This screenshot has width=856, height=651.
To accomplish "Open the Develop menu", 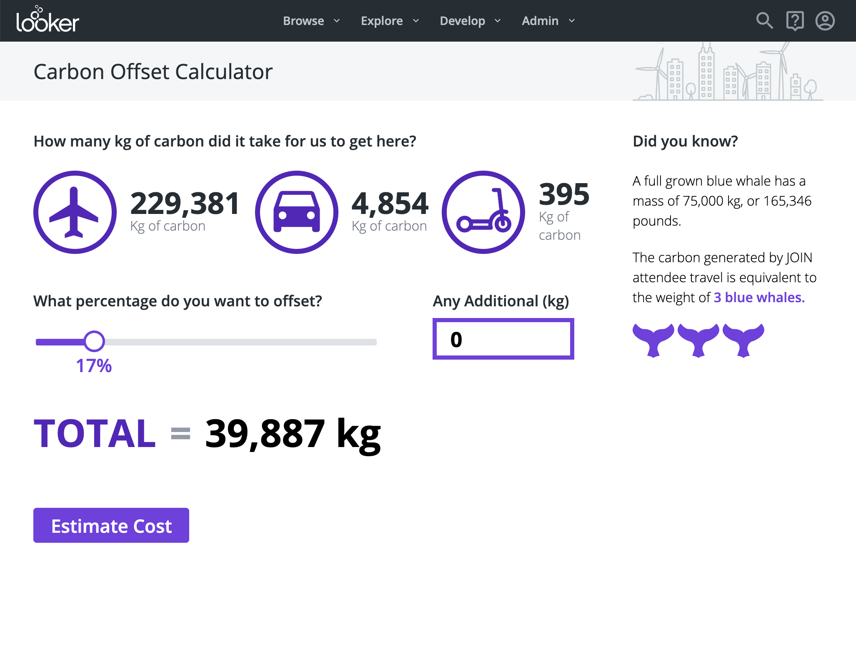I will pos(463,21).
